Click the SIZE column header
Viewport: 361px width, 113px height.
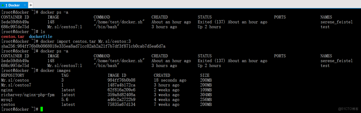pos(205,75)
